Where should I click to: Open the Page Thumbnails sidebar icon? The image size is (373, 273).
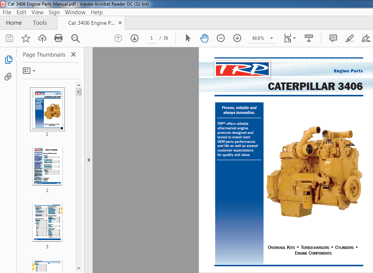click(x=9, y=60)
